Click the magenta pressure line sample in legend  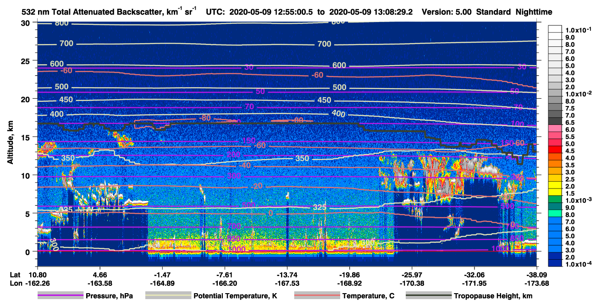60,296
